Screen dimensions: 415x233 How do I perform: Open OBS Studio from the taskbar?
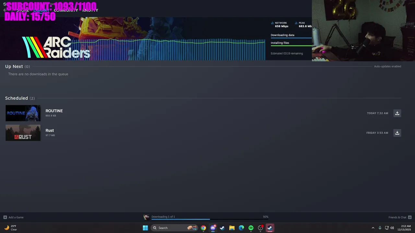pos(260,228)
